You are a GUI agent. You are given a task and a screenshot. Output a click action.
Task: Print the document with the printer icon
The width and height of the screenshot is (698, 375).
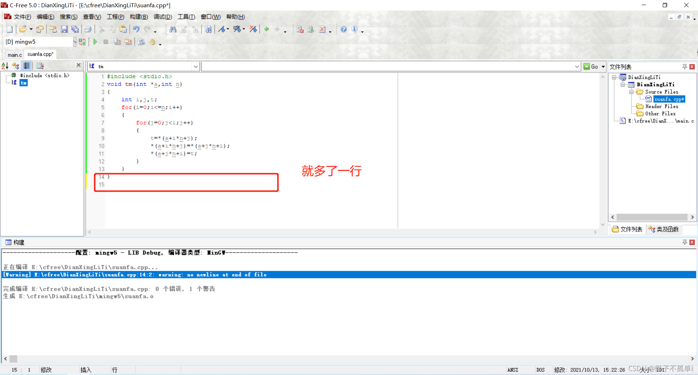click(88, 29)
